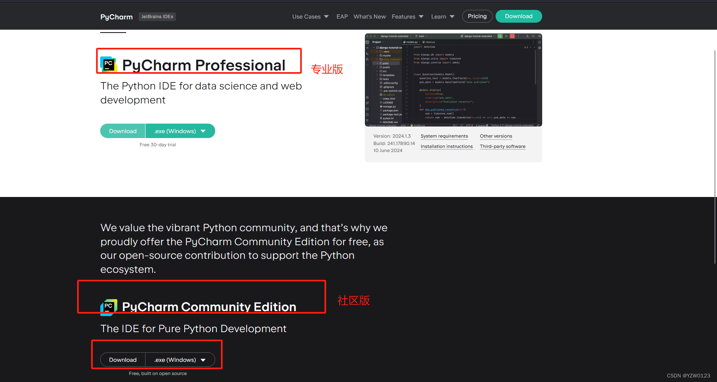Click the PyCharm Community Edition logo icon

click(x=109, y=307)
